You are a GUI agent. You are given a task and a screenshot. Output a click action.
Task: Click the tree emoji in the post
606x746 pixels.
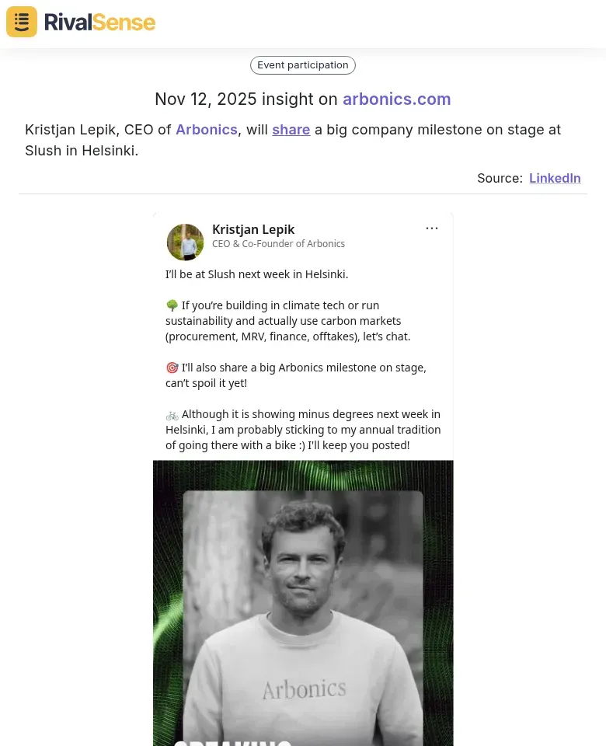click(172, 305)
